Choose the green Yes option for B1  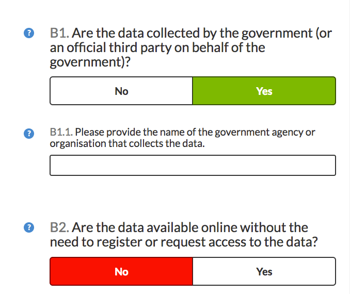[264, 91]
